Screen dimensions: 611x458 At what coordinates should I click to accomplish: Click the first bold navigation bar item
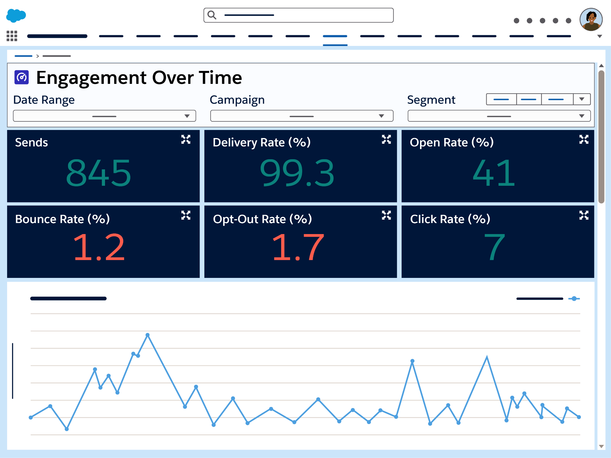click(x=57, y=36)
